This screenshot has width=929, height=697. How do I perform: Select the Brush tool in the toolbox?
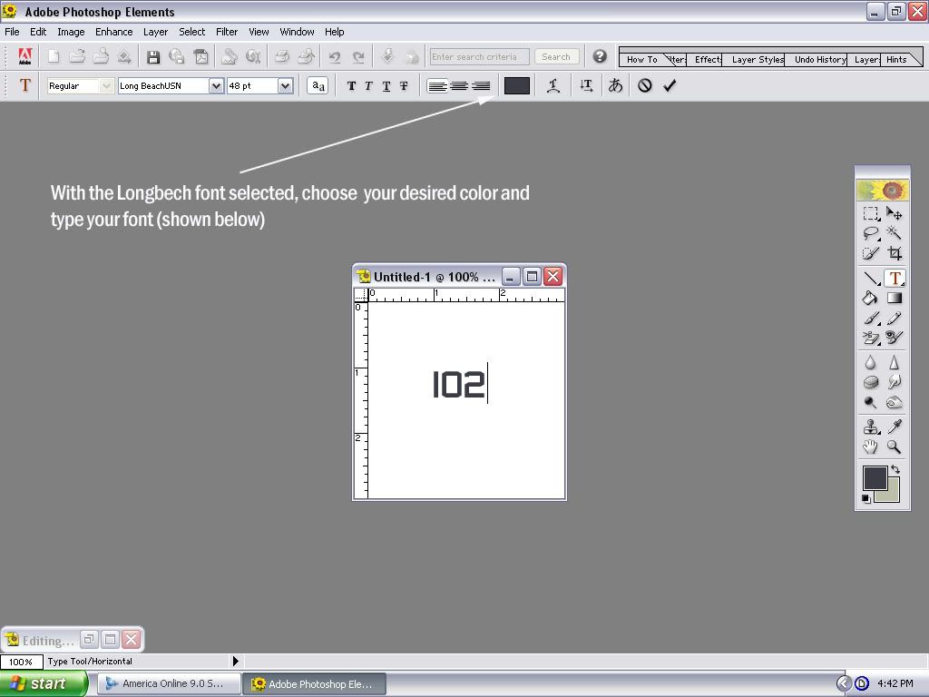[870, 319]
